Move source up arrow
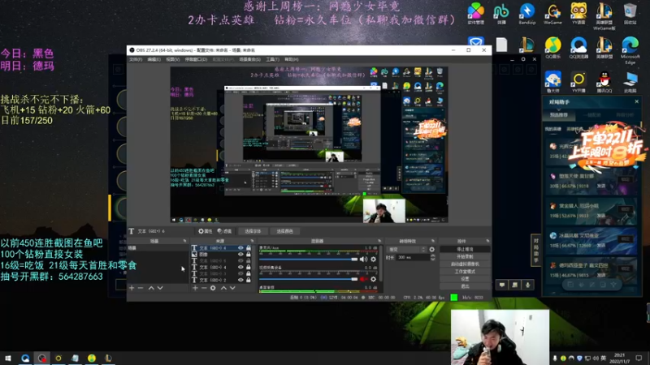 224,288
